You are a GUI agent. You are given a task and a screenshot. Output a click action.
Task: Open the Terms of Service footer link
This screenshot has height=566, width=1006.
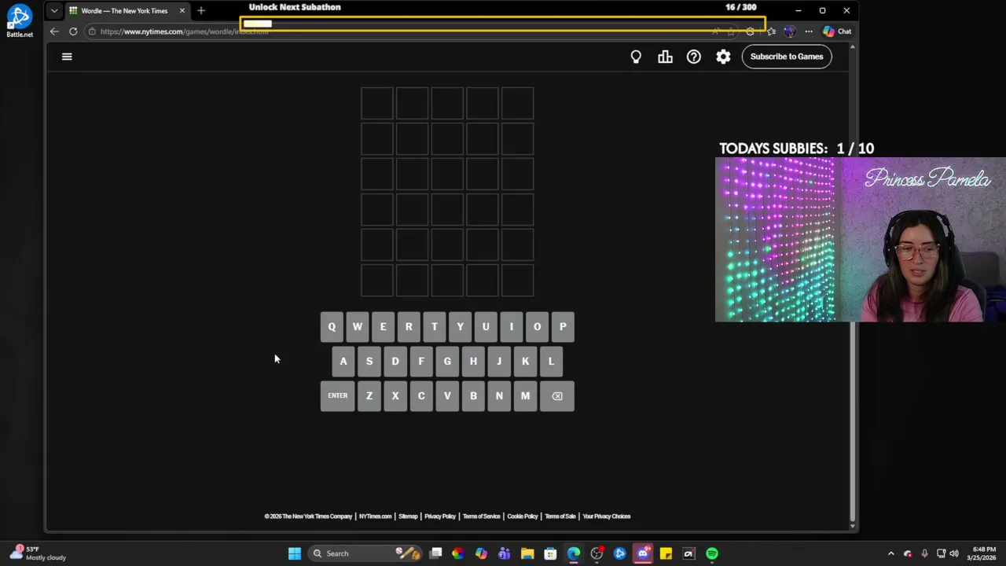pos(481,516)
